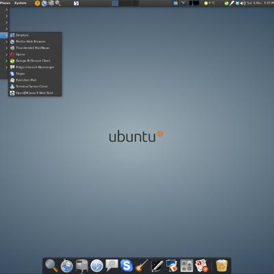Click the magnifier search icon in top panel
274x274 pixels.
click(58, 3)
